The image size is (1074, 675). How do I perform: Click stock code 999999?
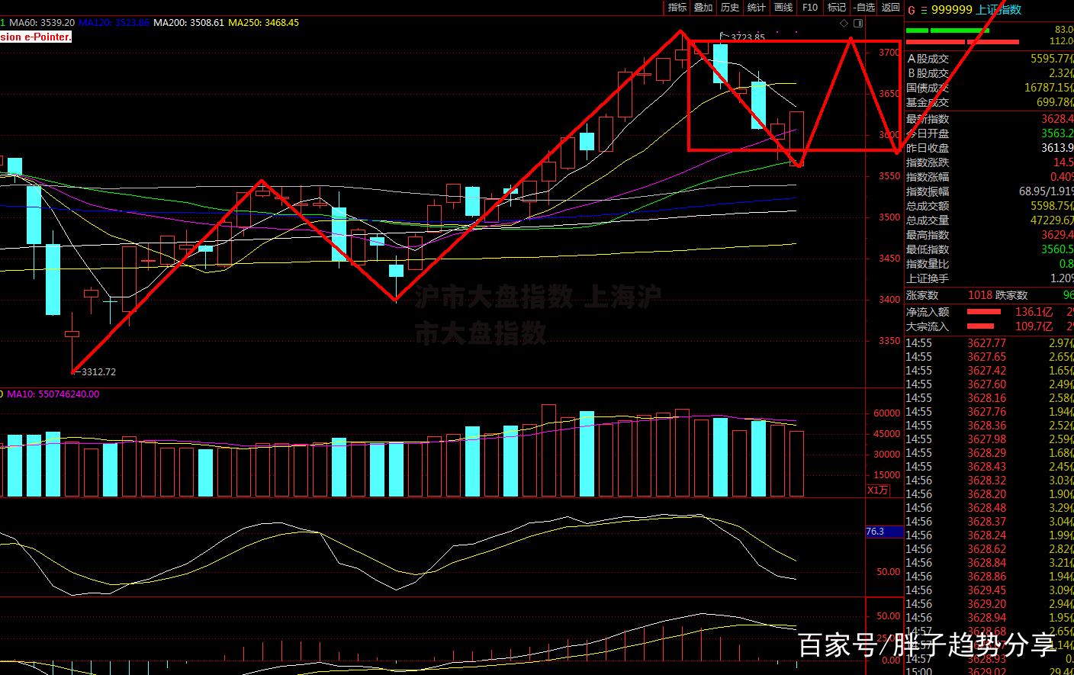951,10
